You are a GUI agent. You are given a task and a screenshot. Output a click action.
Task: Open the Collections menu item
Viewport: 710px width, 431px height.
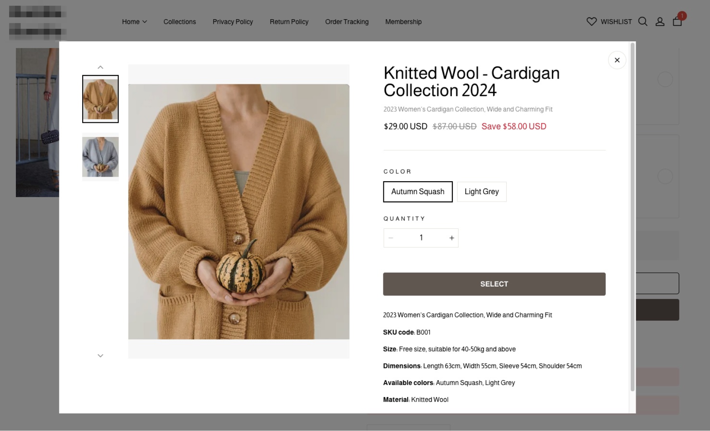180,22
